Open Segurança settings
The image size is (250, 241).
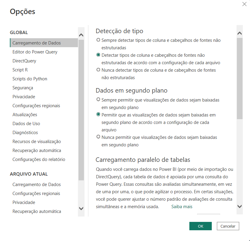point(23,88)
